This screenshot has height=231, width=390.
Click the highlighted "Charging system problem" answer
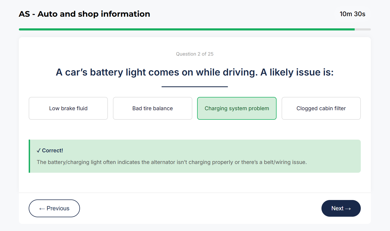(x=237, y=108)
